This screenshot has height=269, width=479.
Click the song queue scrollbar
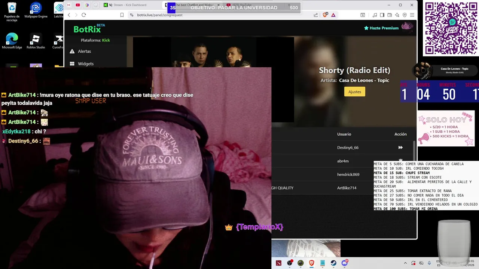pos(414,151)
